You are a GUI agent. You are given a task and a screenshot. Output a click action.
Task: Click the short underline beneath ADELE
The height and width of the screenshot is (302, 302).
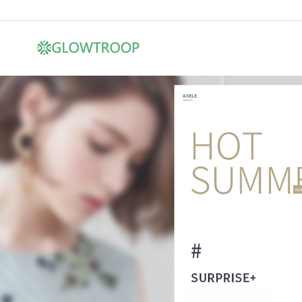(188, 100)
